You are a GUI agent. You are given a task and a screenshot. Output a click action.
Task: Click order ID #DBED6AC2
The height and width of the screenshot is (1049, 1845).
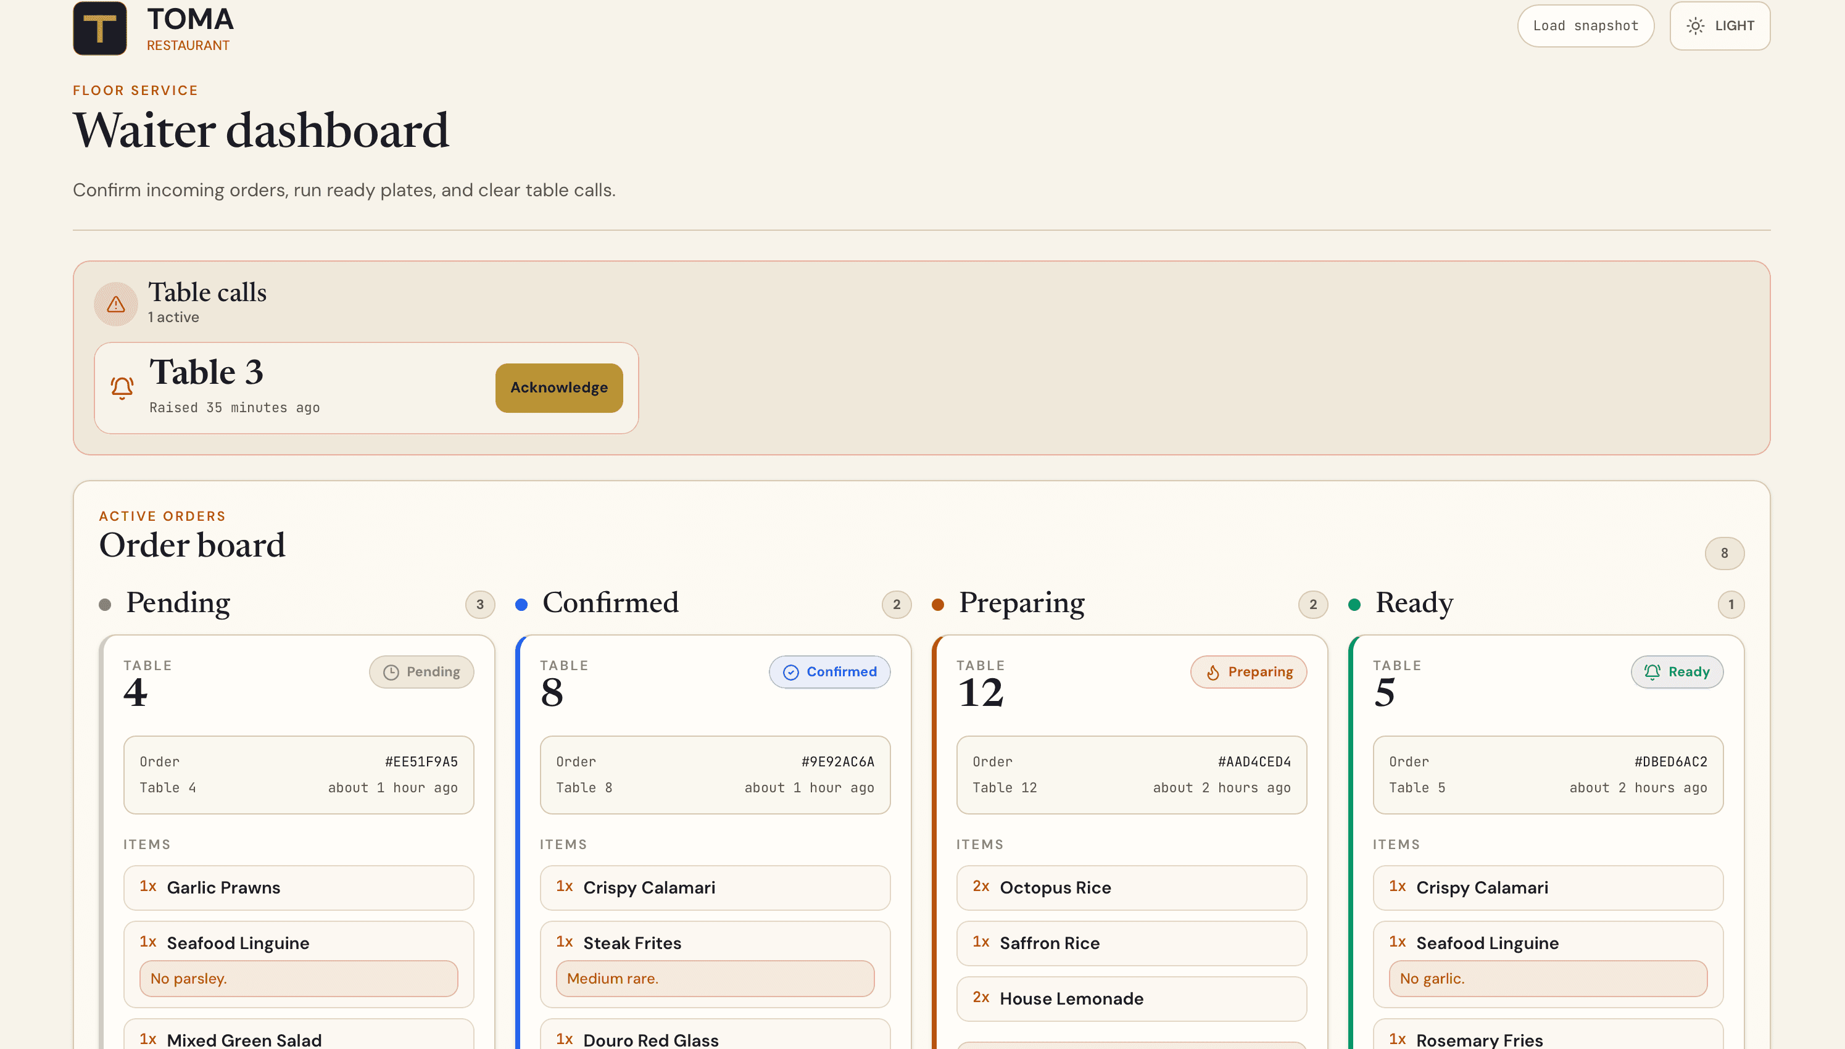[x=1670, y=761]
